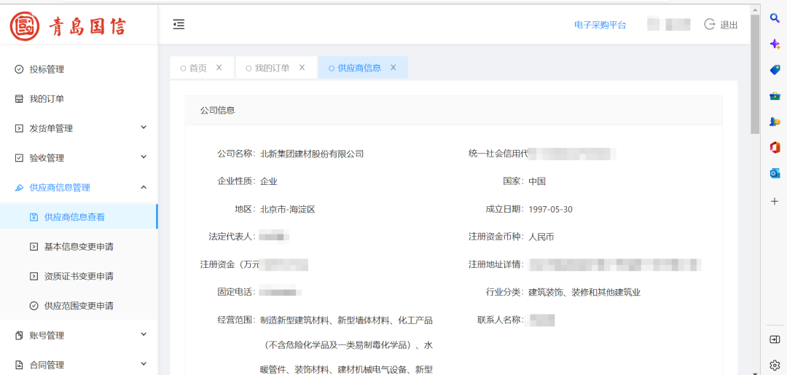Click the 人民币 currency value

click(x=541, y=237)
